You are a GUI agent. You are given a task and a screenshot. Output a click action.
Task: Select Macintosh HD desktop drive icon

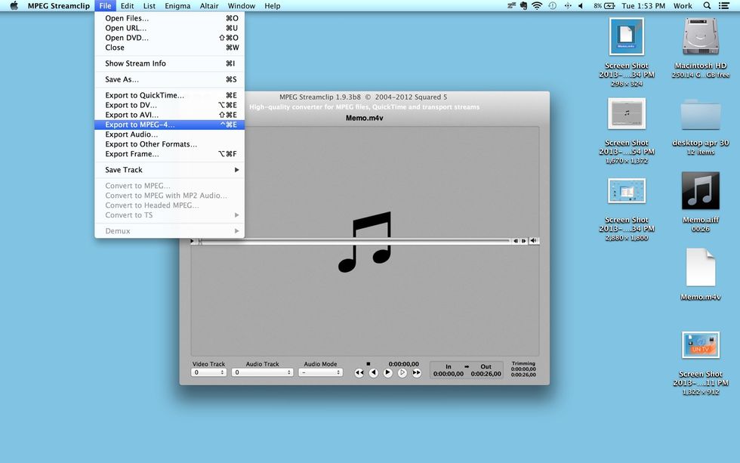(x=701, y=37)
